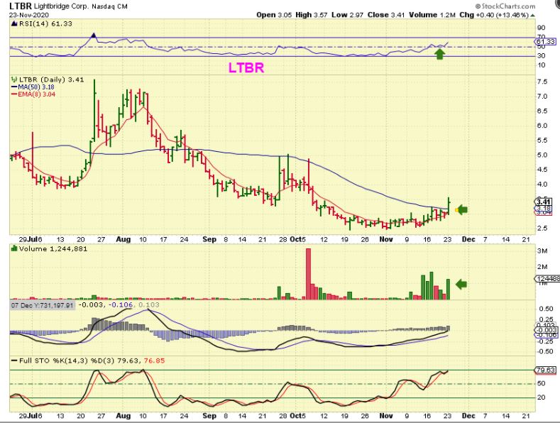
Task: Click the volume bars icon beside Volume label
Action: pos(14,248)
